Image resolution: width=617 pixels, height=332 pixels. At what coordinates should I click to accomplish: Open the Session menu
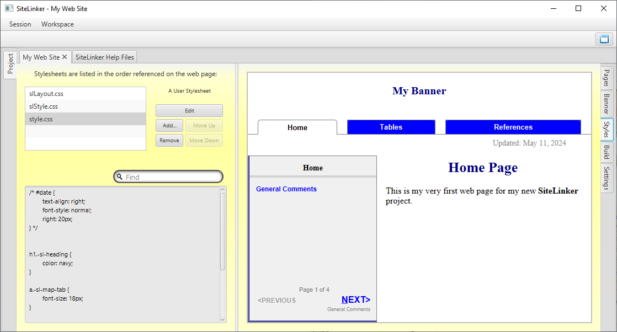point(20,24)
